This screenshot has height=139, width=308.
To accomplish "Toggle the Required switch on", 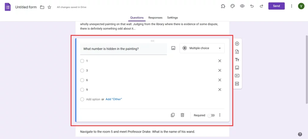I will pos(211,115).
